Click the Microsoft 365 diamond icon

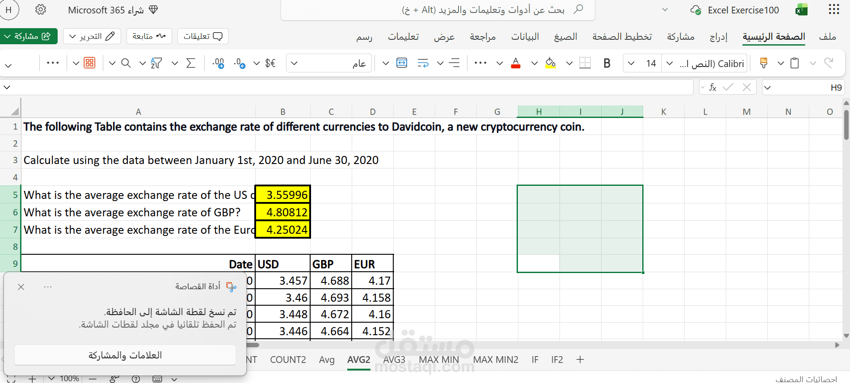pos(153,10)
